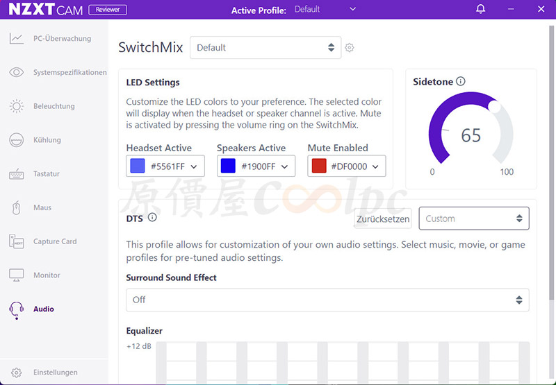Open the DTS Custom preset dropdown

tap(474, 219)
